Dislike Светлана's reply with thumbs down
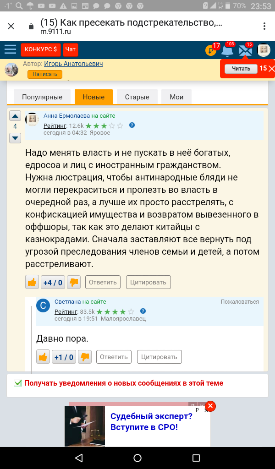The width and height of the screenshot is (275, 469). click(84, 357)
